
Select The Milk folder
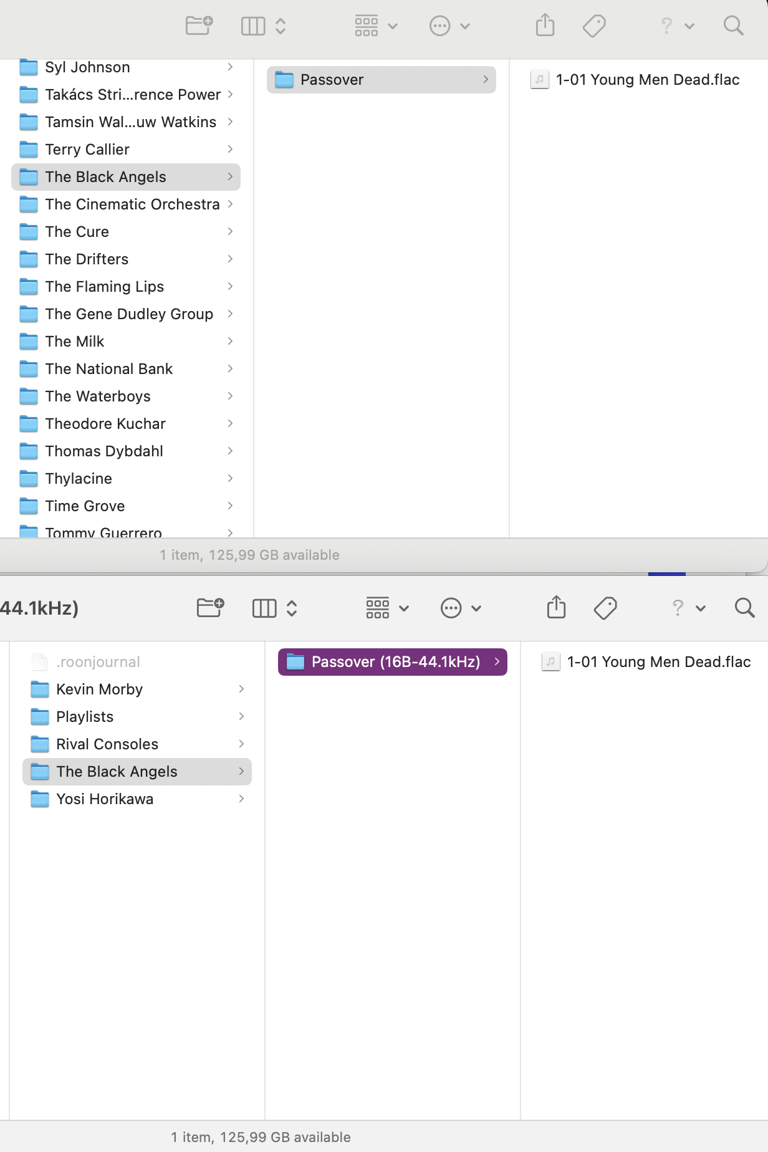point(126,342)
